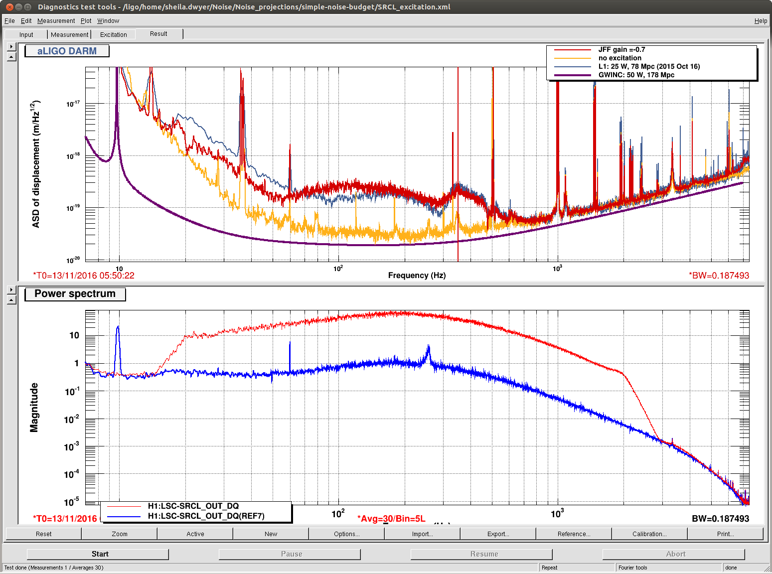Click the *Avg=30/Bin=5L label
Viewport: 772px width, 574px height.
click(391, 519)
